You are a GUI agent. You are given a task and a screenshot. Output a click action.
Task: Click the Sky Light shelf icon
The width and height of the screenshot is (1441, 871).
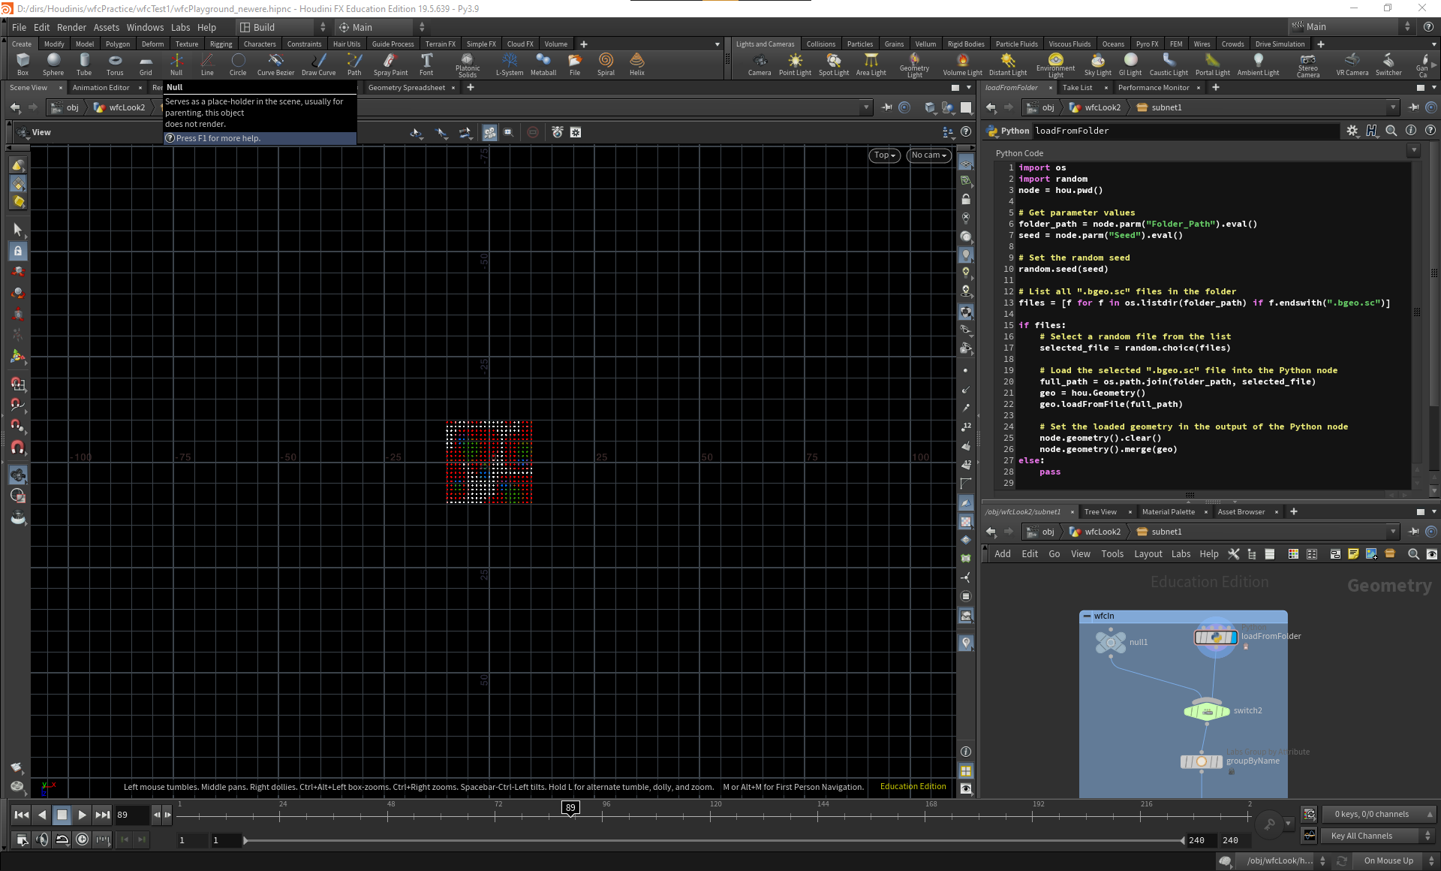tap(1097, 64)
